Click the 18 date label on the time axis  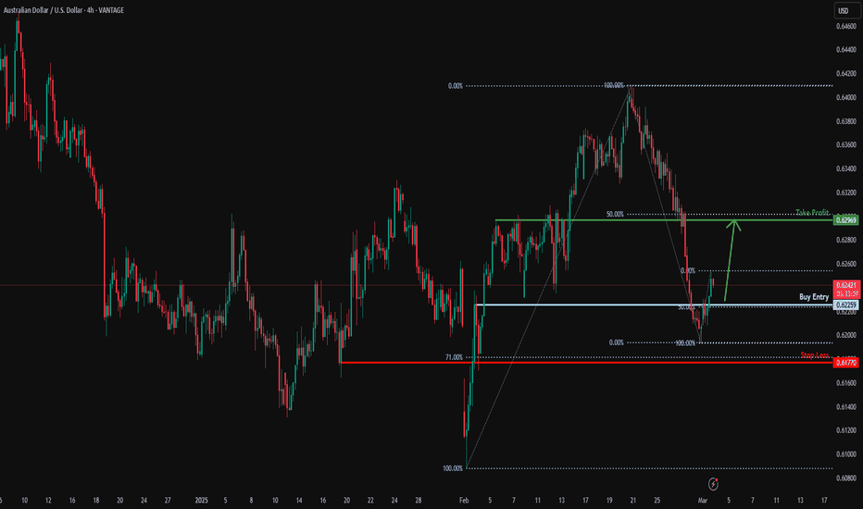95,500
